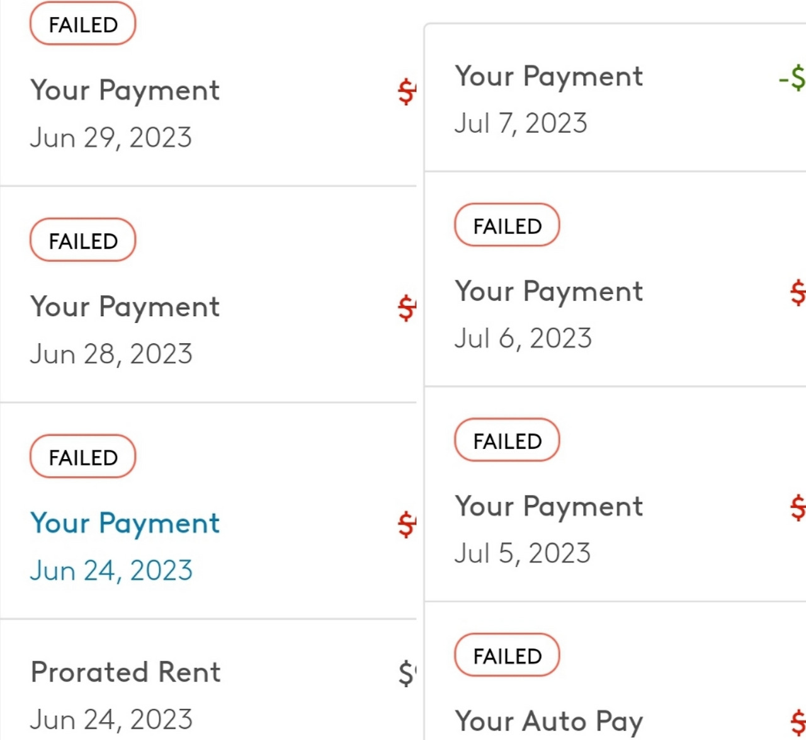Image resolution: width=806 pixels, height=740 pixels.
Task: Click the FAILED badge on the Jul 6 payment
Action: click(x=507, y=225)
